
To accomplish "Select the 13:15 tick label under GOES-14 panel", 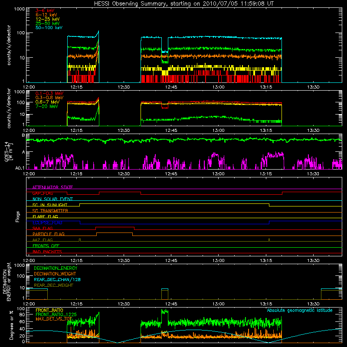I will click(x=266, y=174).
